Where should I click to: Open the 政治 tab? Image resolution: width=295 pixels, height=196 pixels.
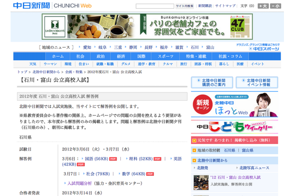pos(100,56)
